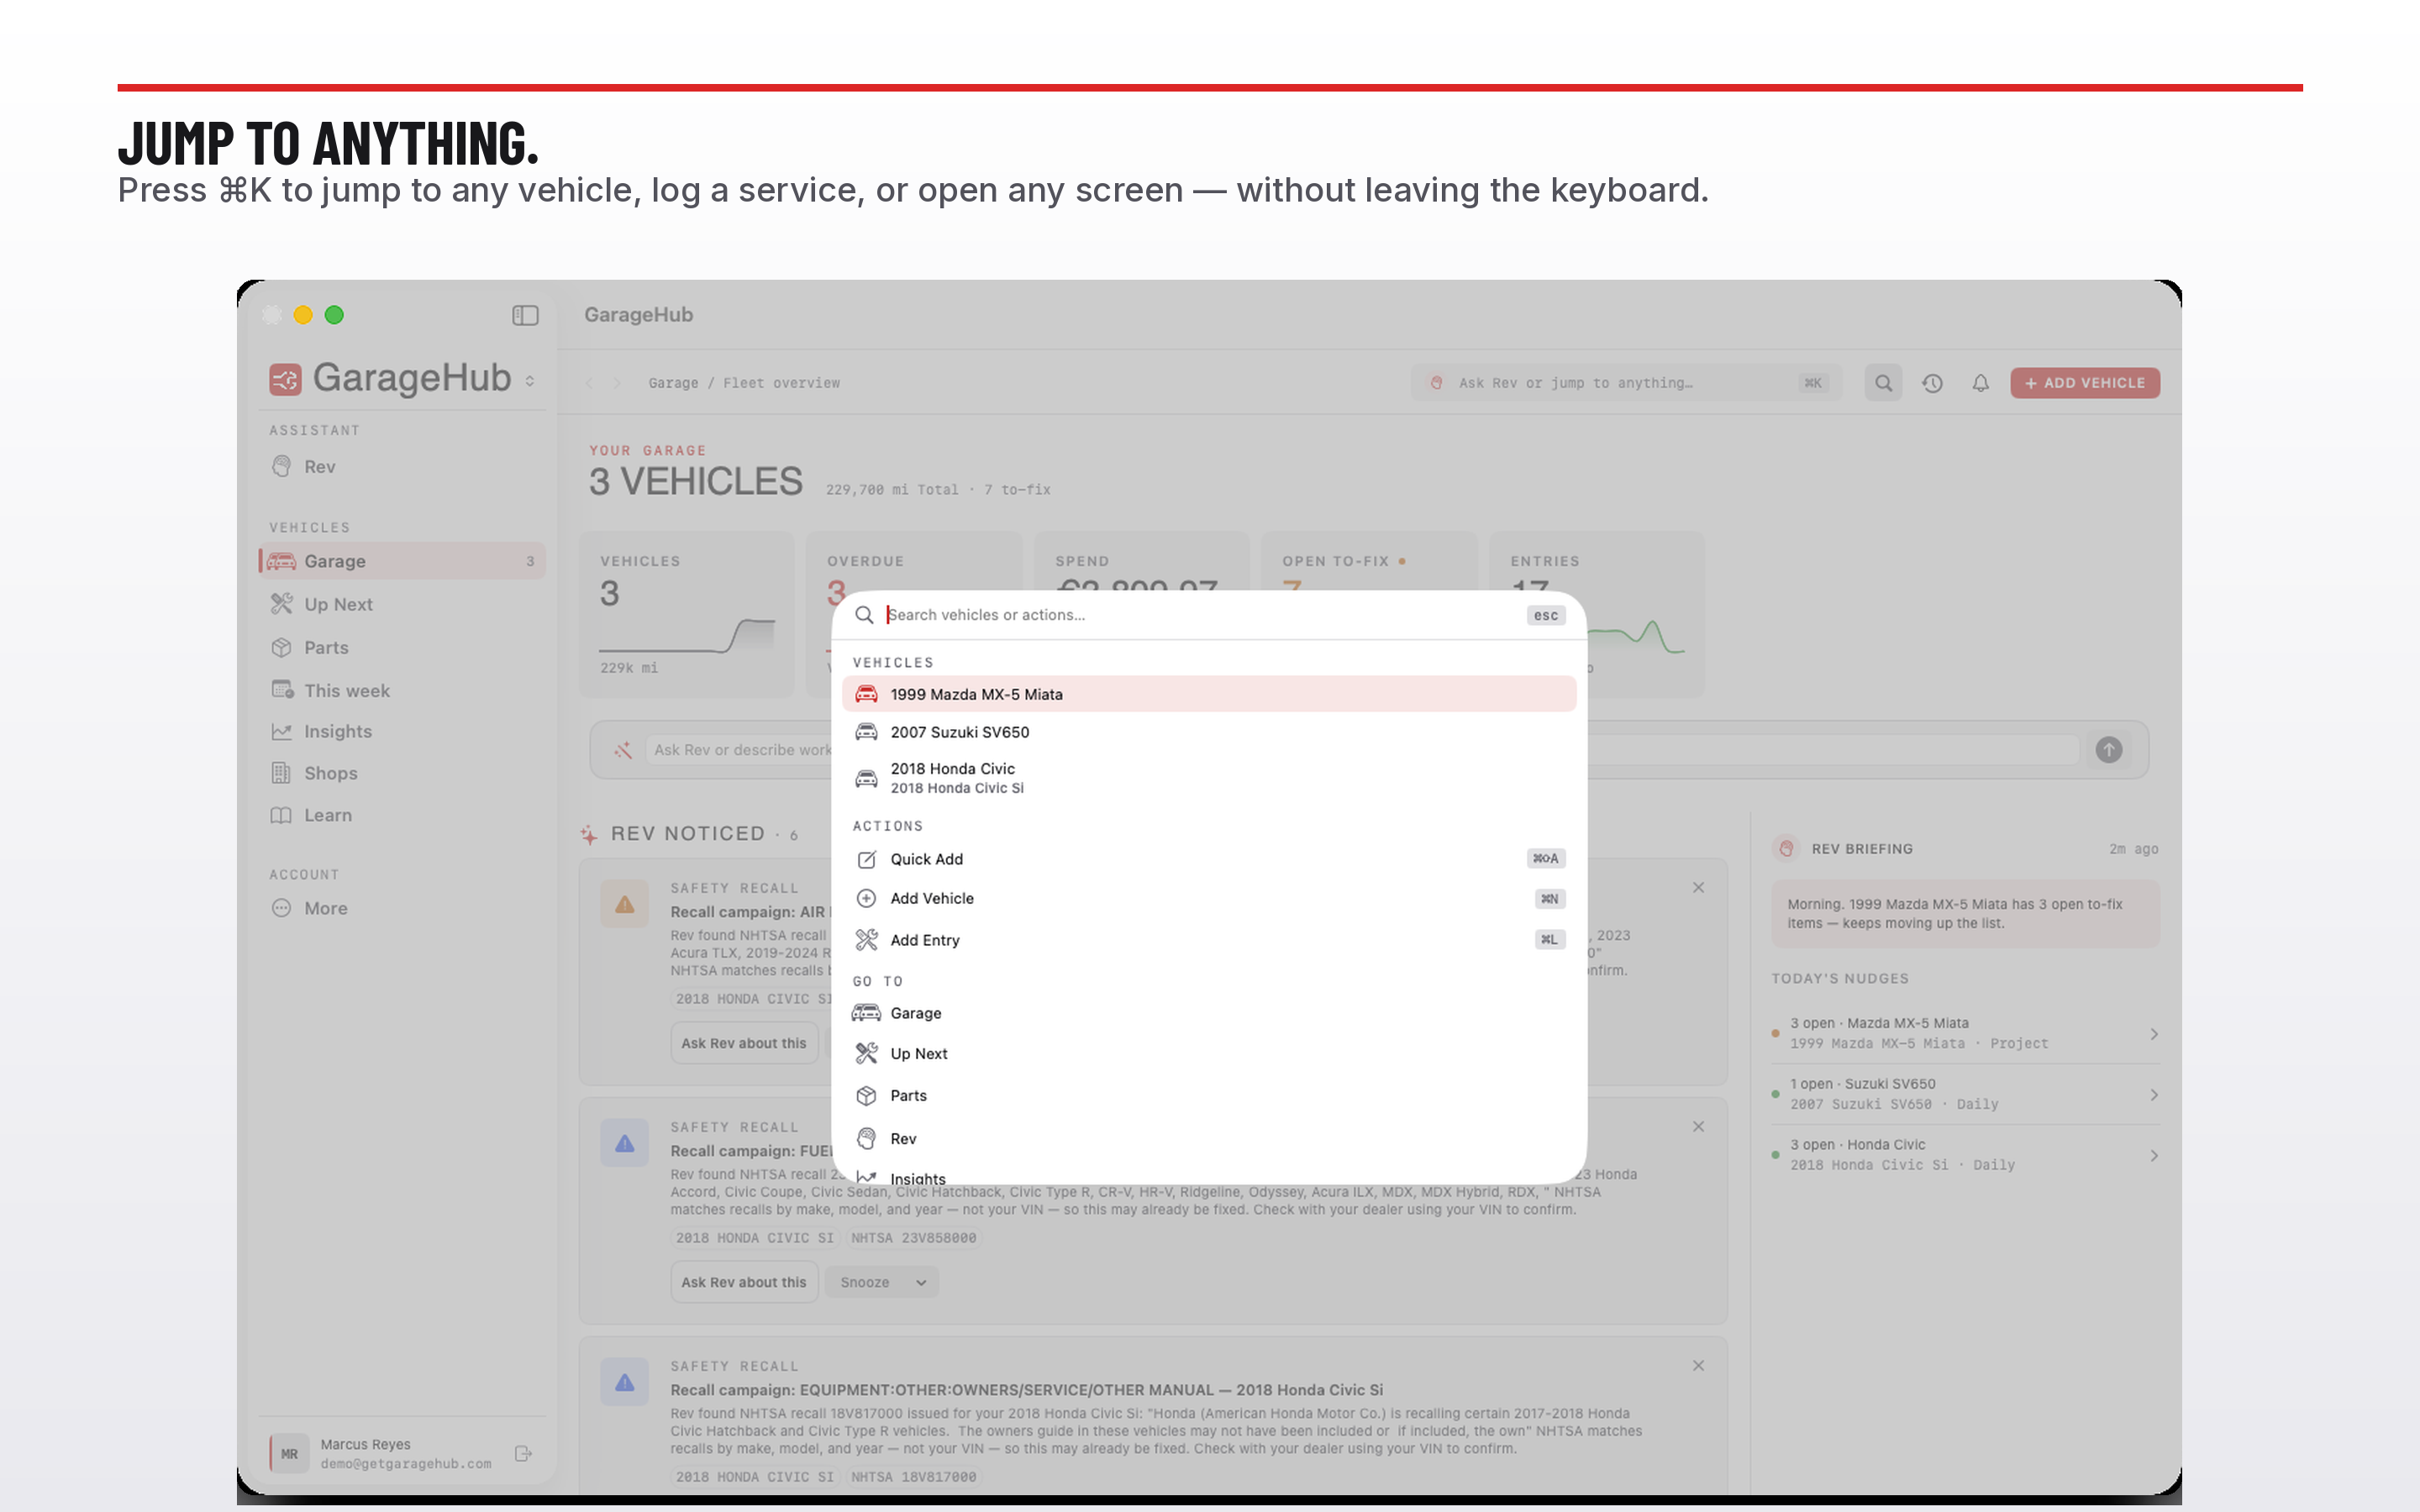Click the Vehicles stat card
This screenshot has height=1512, width=2420.
click(687, 614)
